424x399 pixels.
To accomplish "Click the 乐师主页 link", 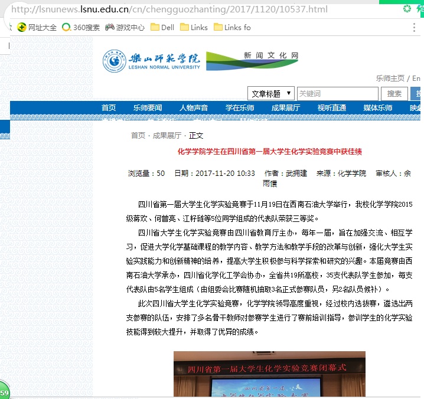I will [x=390, y=78].
